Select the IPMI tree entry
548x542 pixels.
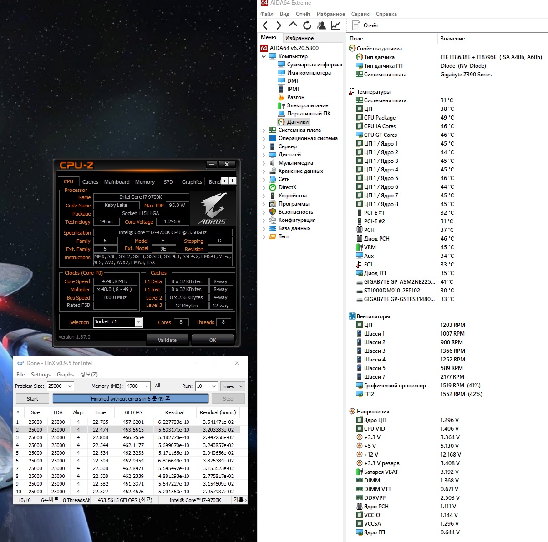coord(289,89)
